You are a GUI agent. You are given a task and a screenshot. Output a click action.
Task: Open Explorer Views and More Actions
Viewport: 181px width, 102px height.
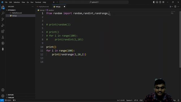[33, 7]
